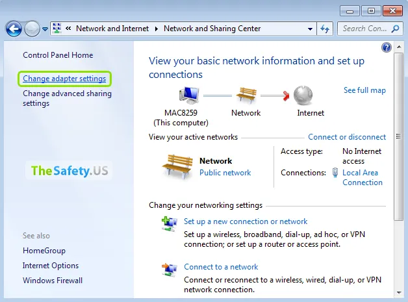The image size is (408, 302).
Task: Click the Refresh button beside address bar
Action: coord(325,29)
